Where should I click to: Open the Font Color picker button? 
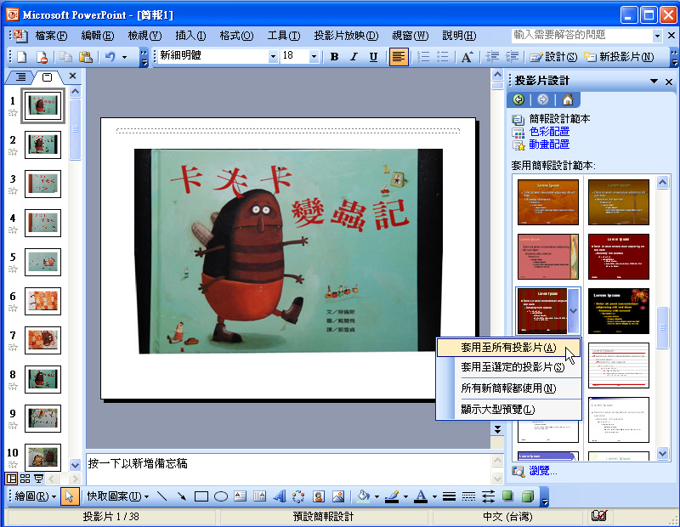click(x=421, y=496)
